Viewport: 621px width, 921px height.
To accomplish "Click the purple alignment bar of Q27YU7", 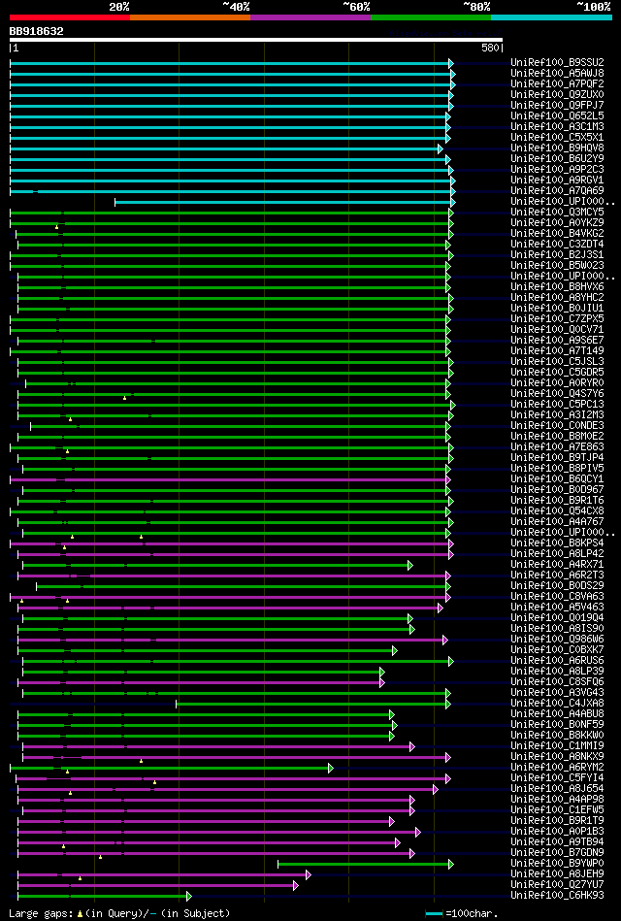I will pos(157,885).
